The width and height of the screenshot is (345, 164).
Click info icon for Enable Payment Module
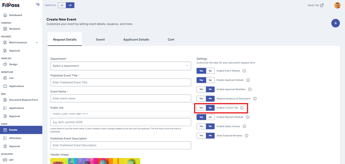point(248,117)
